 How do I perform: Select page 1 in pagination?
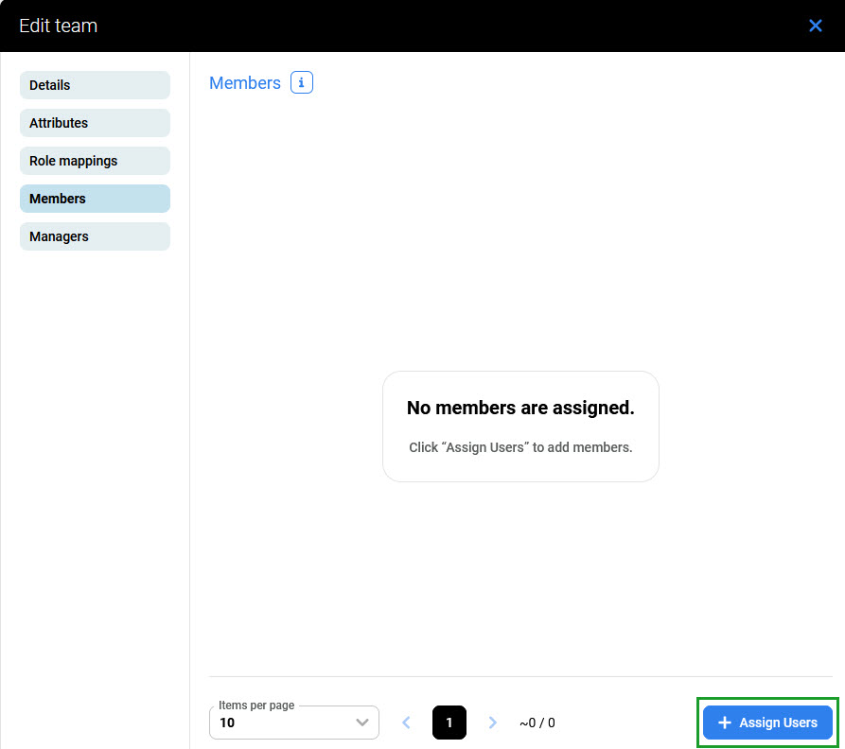[x=449, y=723]
